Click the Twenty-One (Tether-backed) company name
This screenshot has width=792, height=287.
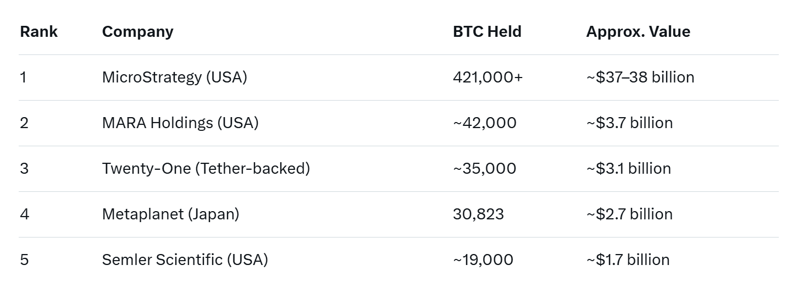pyautogui.click(x=206, y=169)
